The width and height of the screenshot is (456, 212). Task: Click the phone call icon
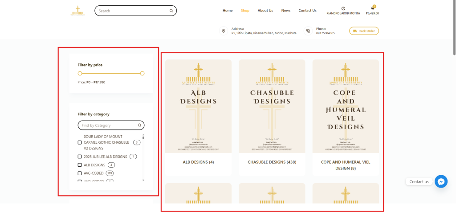coord(308,31)
